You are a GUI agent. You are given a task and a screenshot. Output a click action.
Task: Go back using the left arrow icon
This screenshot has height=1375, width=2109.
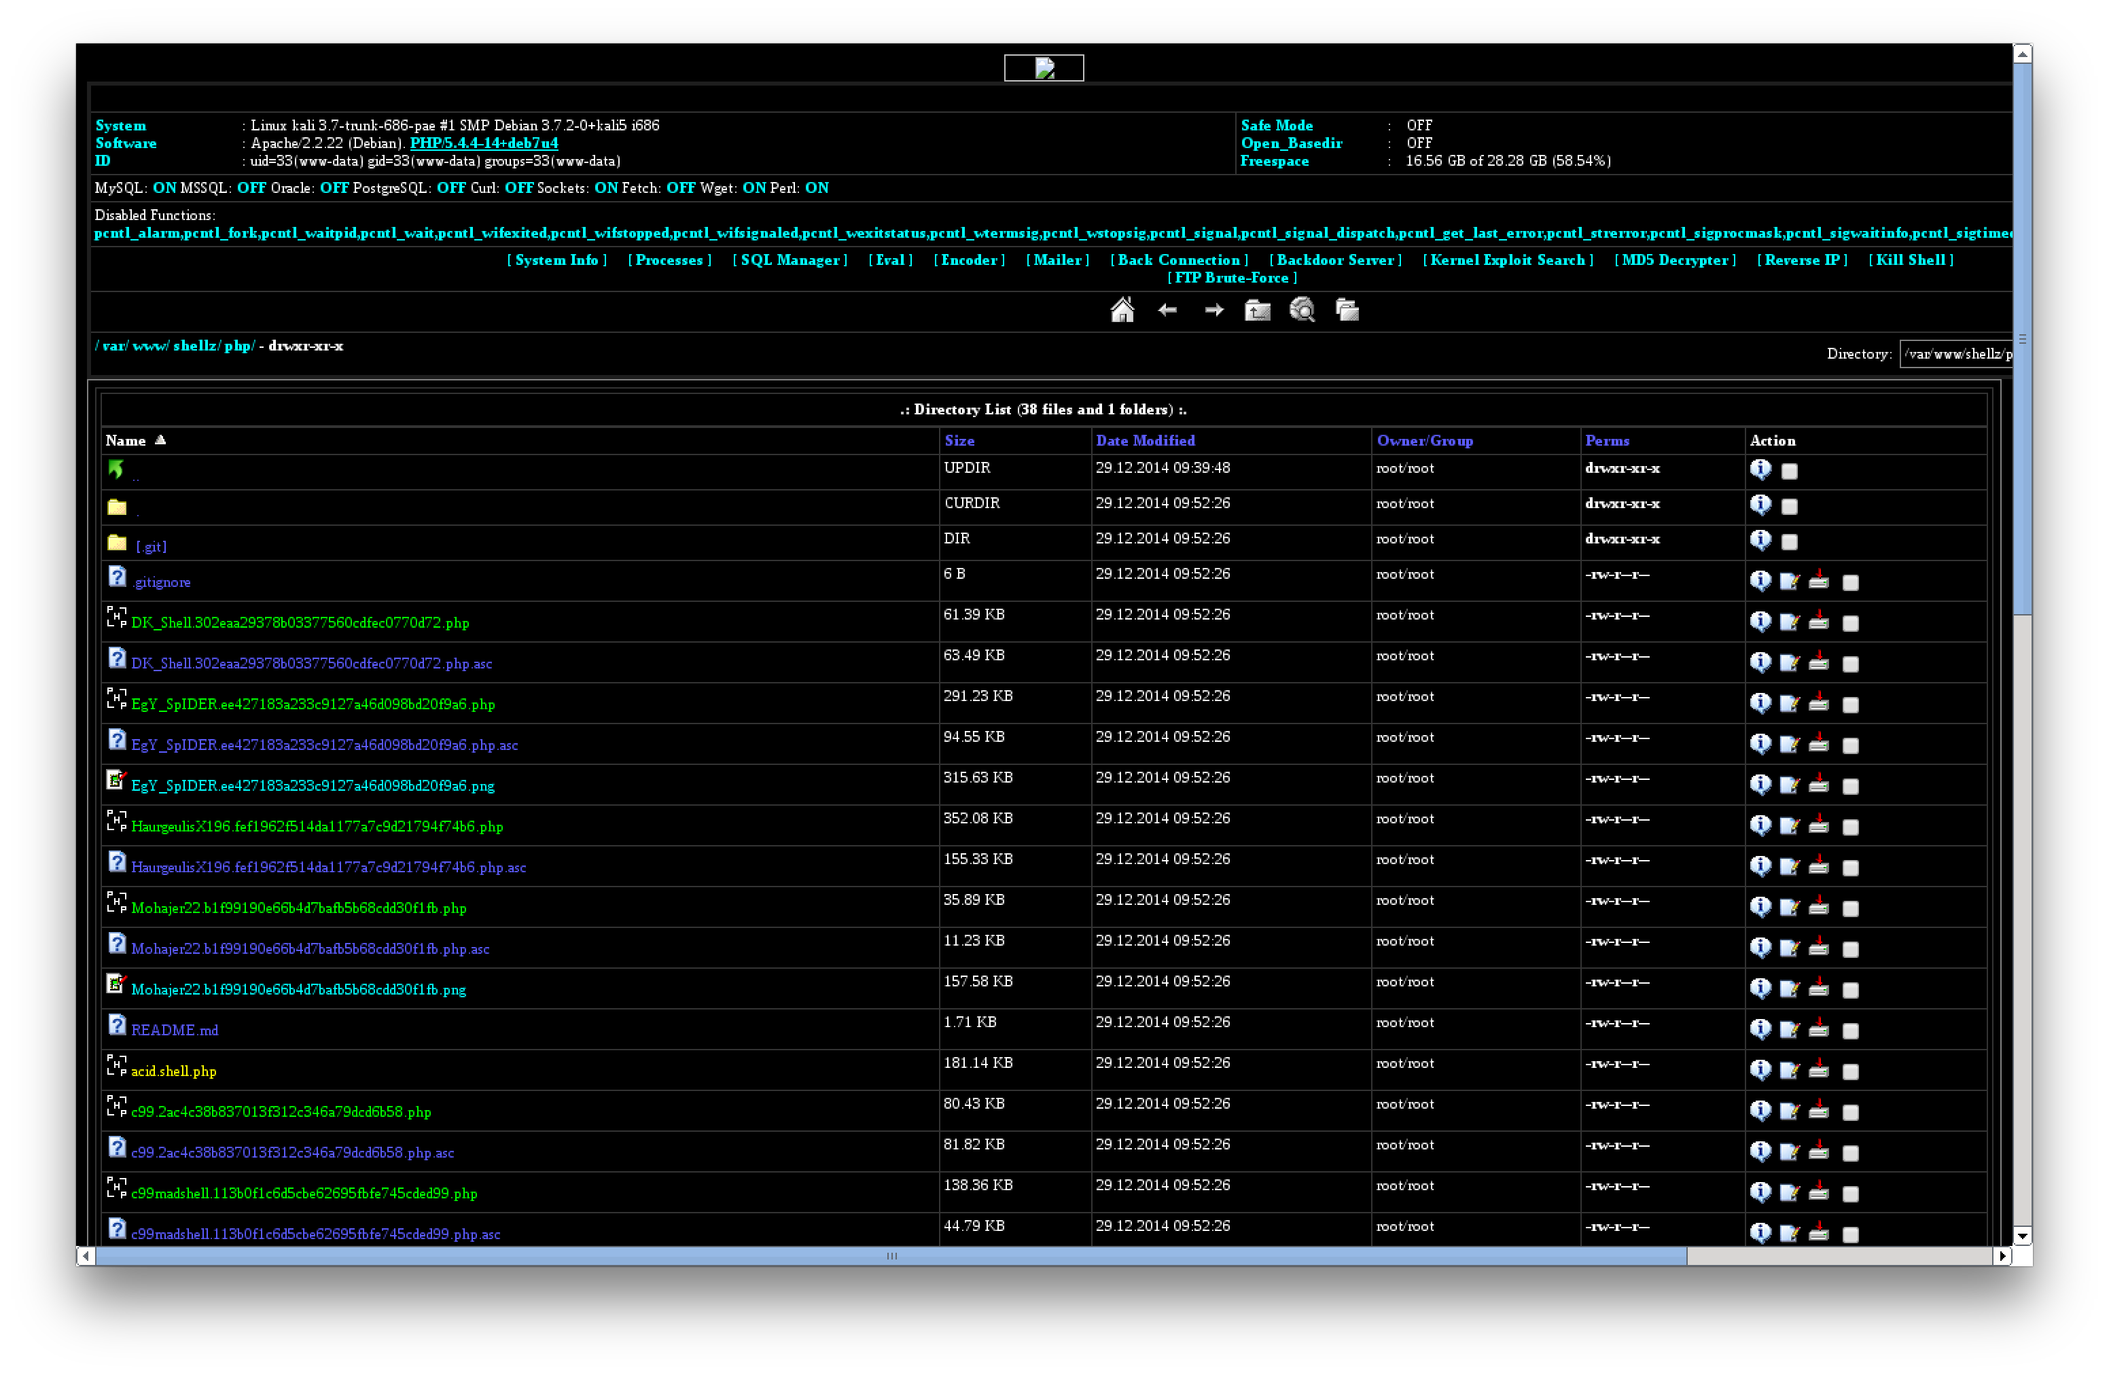coord(1167,310)
